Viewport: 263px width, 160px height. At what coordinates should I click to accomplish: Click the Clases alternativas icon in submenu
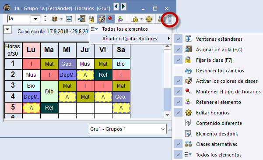coord(188,144)
